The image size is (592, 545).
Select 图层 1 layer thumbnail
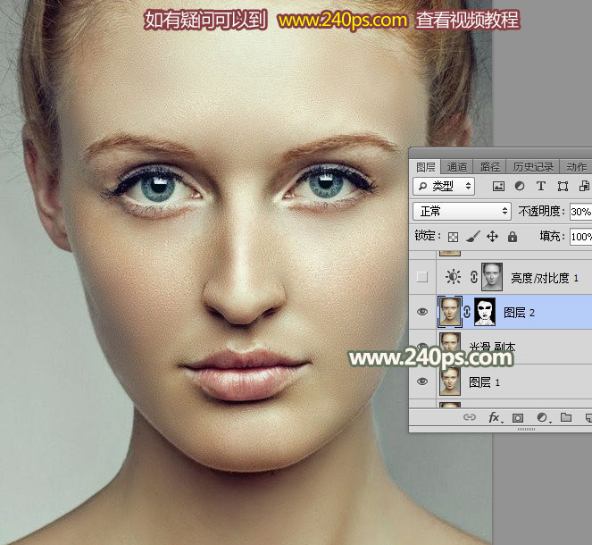click(x=450, y=381)
